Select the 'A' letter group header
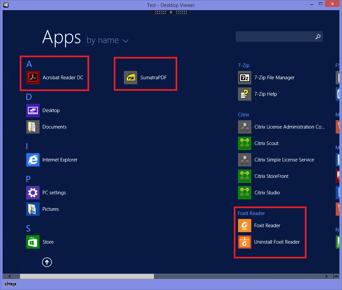Viewport: 342px width, 290px height. tap(29, 64)
